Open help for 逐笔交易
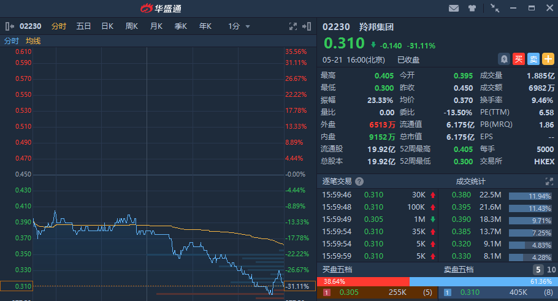The width and height of the screenshot is (558, 301). tap(359, 181)
